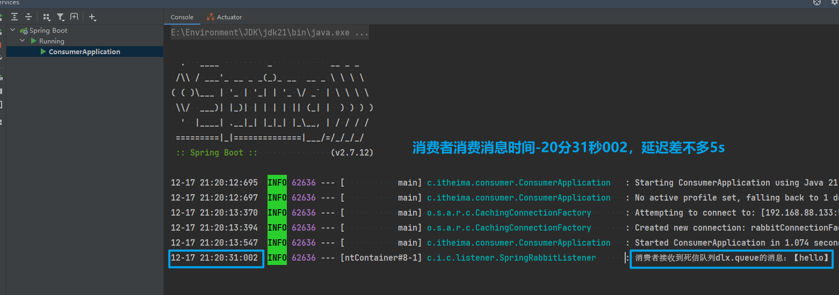This screenshot has height=295, width=839.
Task: Click timestamp 12-17 21:20:13:394
Action: pos(214,228)
